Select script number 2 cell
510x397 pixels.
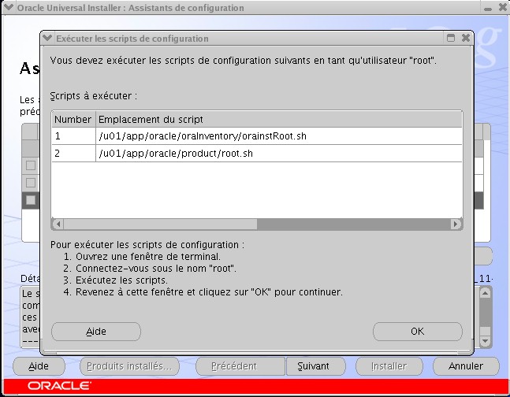[x=73, y=153]
